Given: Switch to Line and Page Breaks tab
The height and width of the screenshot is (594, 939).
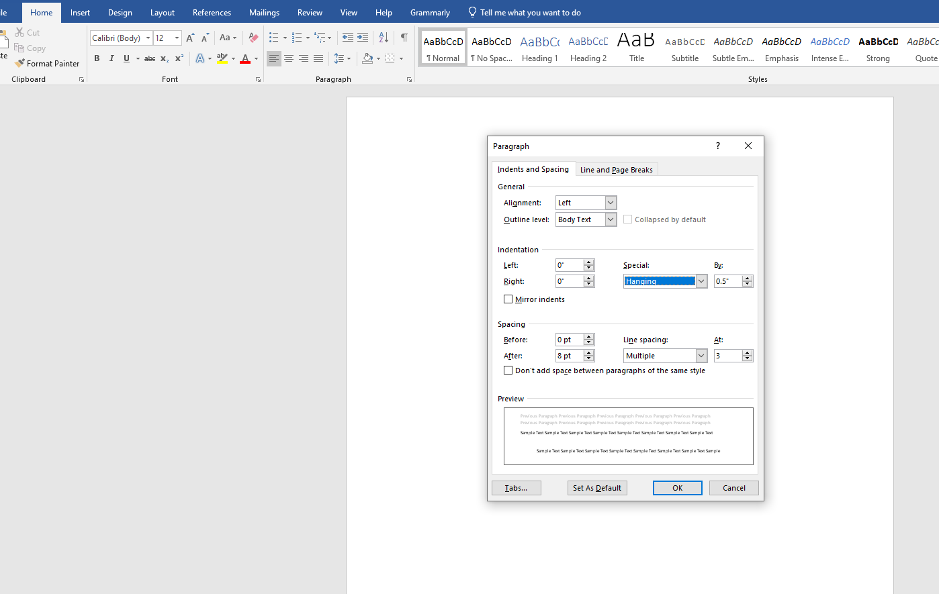Looking at the screenshot, I should point(616,170).
